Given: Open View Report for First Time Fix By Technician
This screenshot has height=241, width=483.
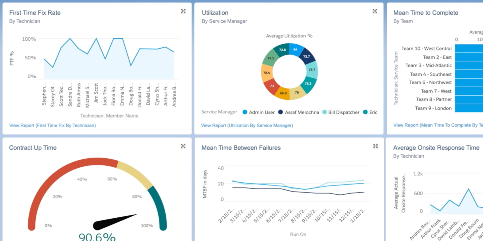Looking at the screenshot, I should coord(52,125).
